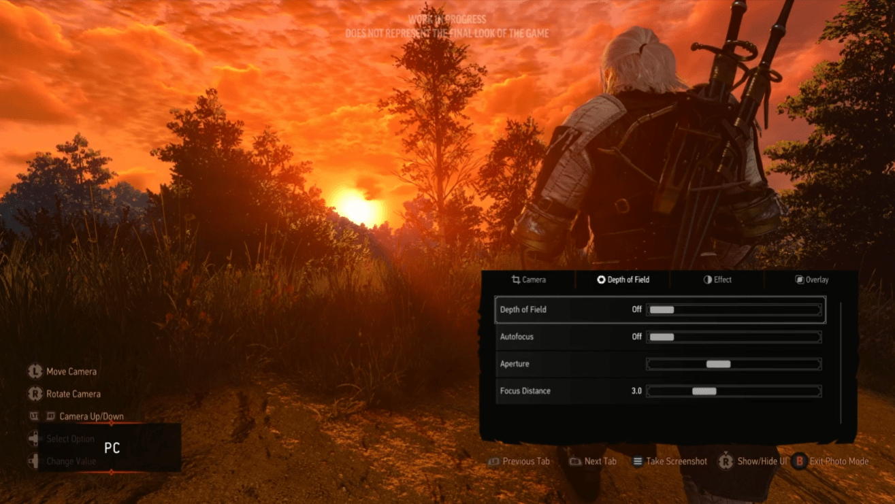This screenshot has width=895, height=504.
Task: Click the half-circle Effect tab icon
Action: click(x=708, y=280)
